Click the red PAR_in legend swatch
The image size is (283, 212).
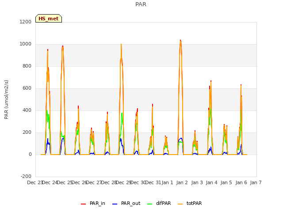point(84,204)
